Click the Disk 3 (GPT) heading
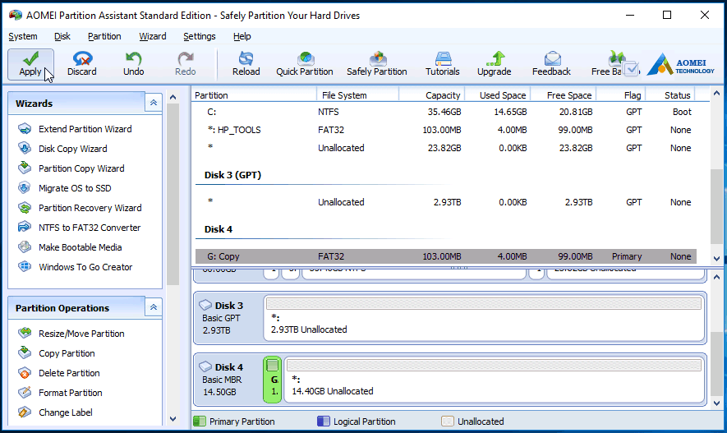 coord(232,175)
